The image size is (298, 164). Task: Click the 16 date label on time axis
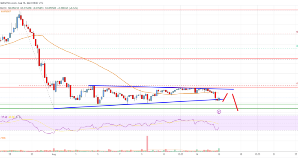tap(219, 154)
